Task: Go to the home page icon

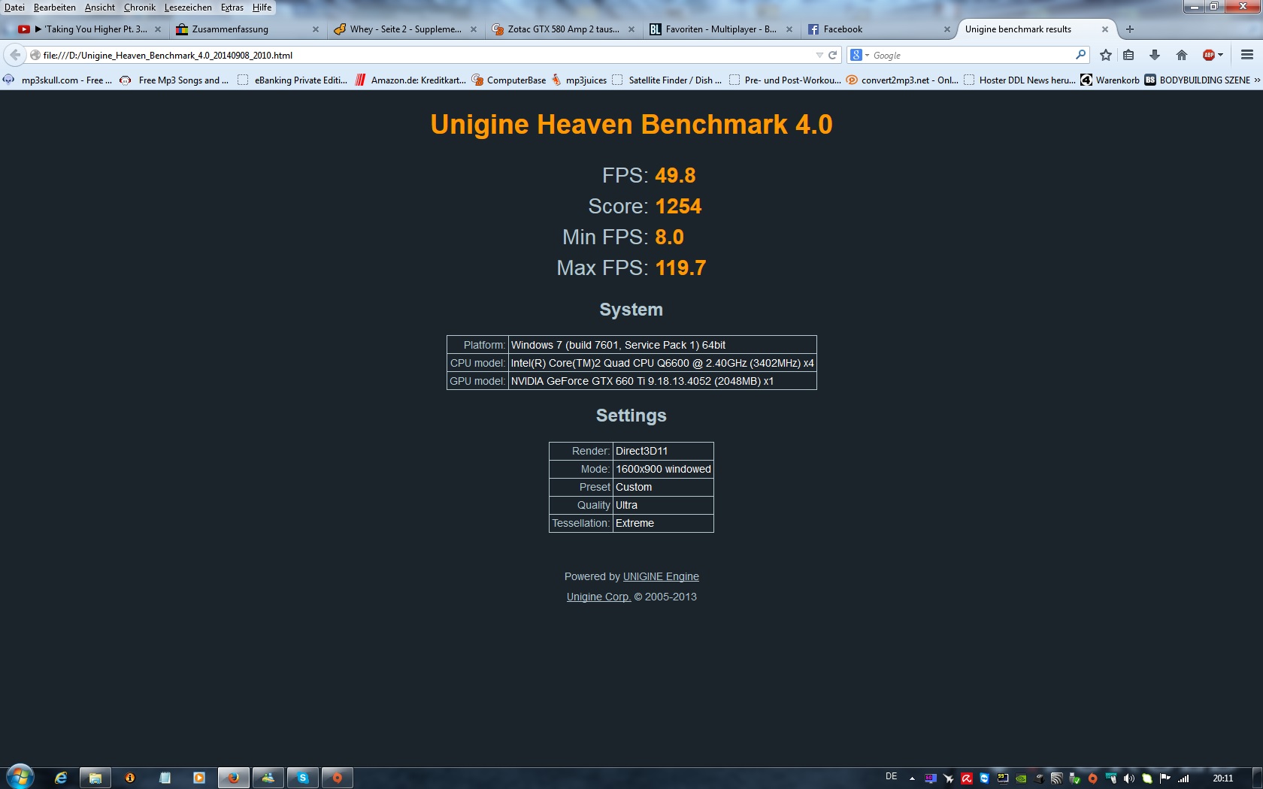Action: pyautogui.click(x=1181, y=55)
